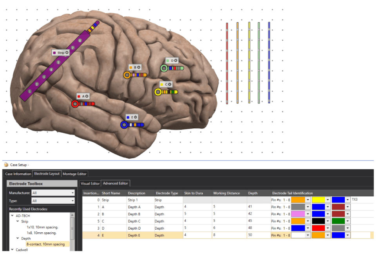Click gear icon on electrode A label
This screenshot has width=384, height=255.
(87, 96)
